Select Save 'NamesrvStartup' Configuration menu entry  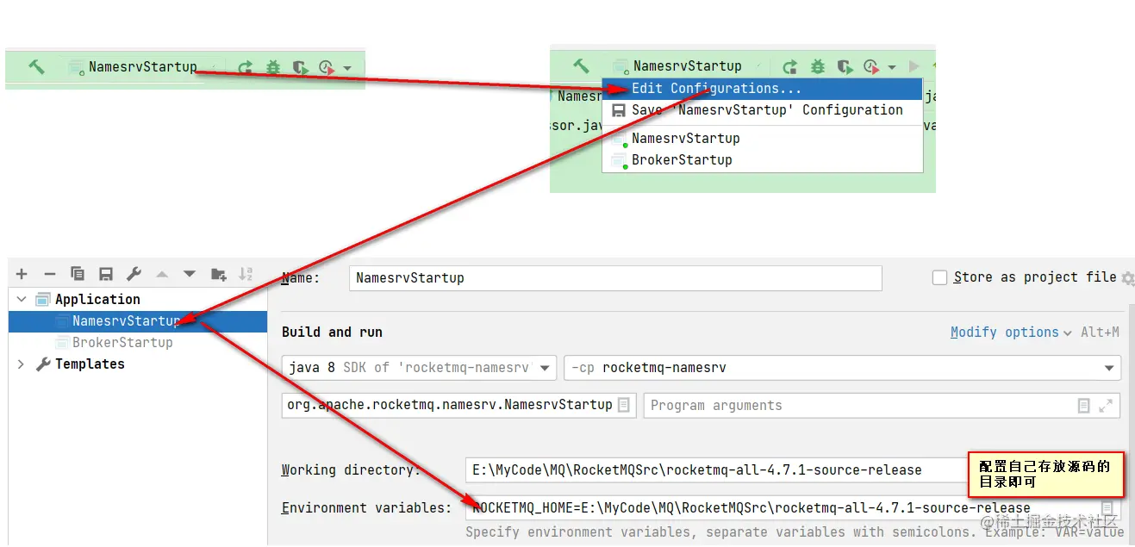[763, 110]
